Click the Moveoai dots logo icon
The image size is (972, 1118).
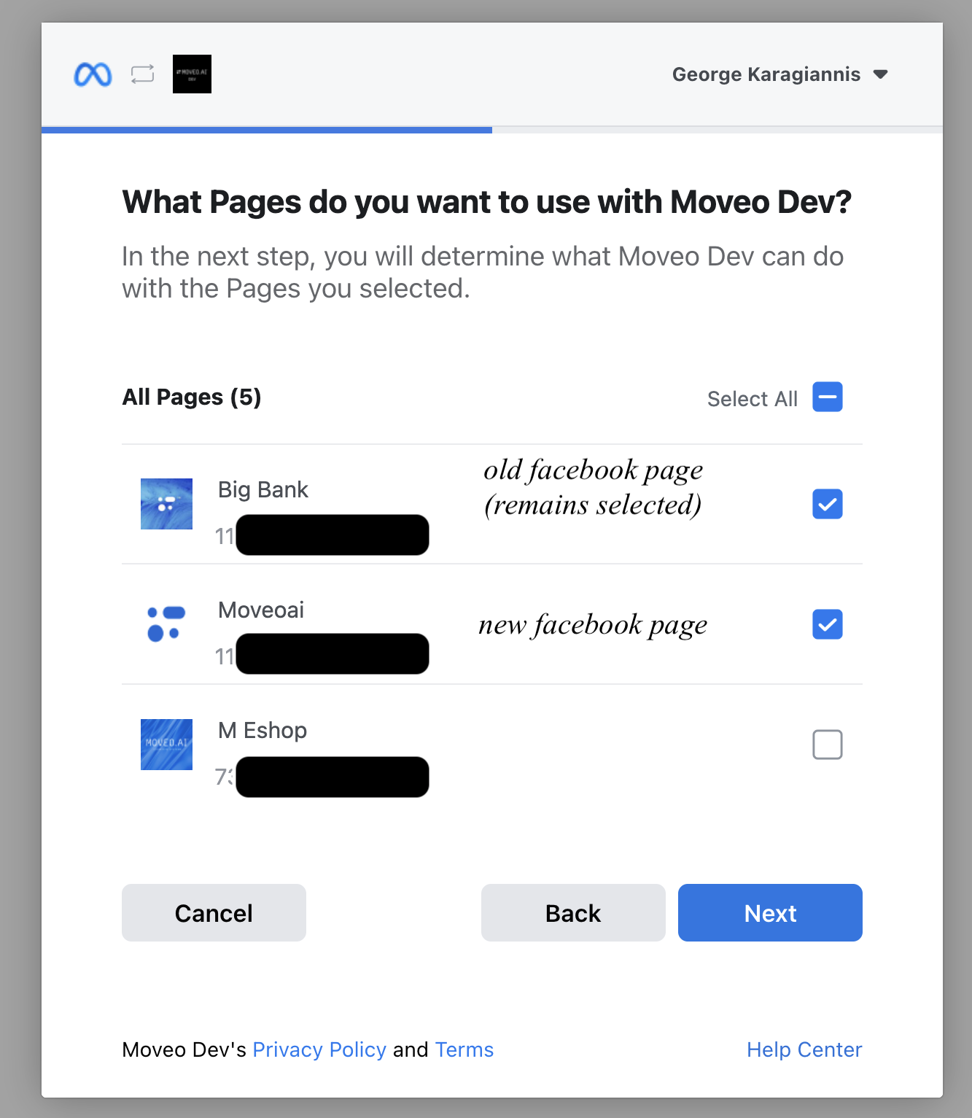[166, 624]
